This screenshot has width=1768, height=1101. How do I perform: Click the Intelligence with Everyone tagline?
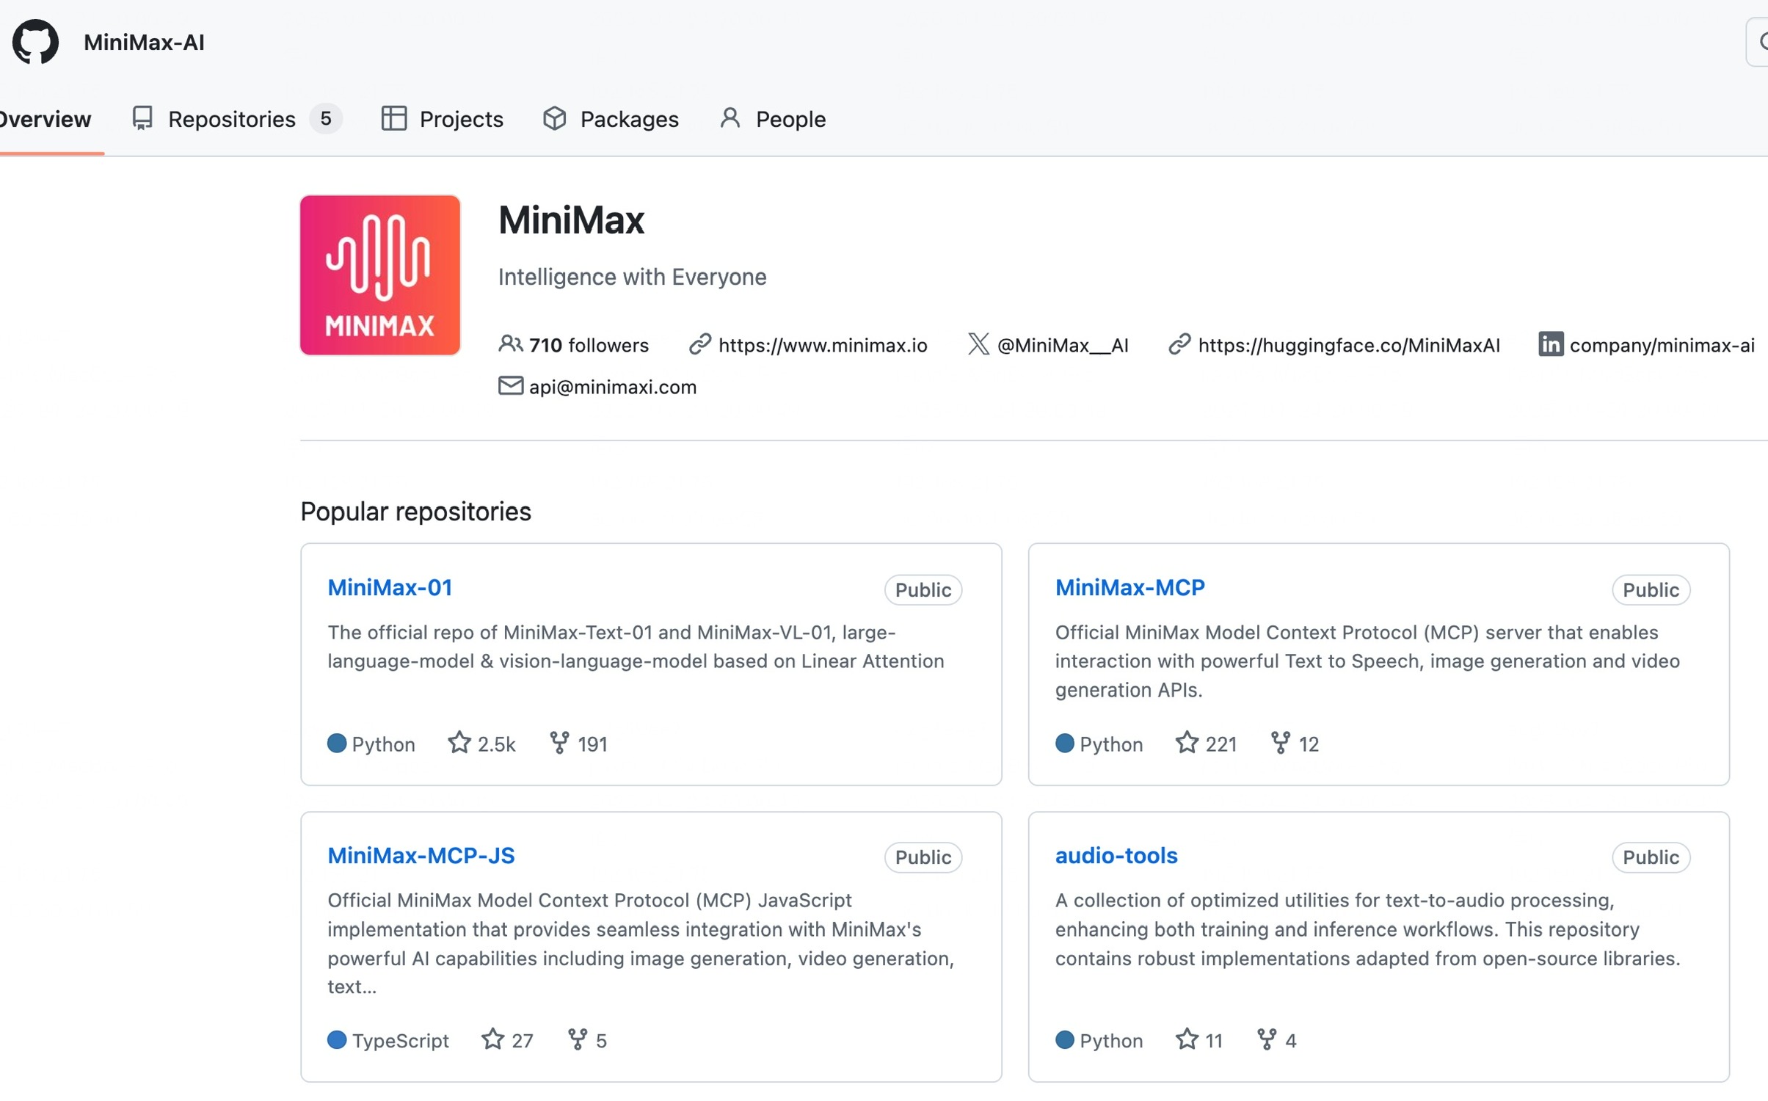632,277
